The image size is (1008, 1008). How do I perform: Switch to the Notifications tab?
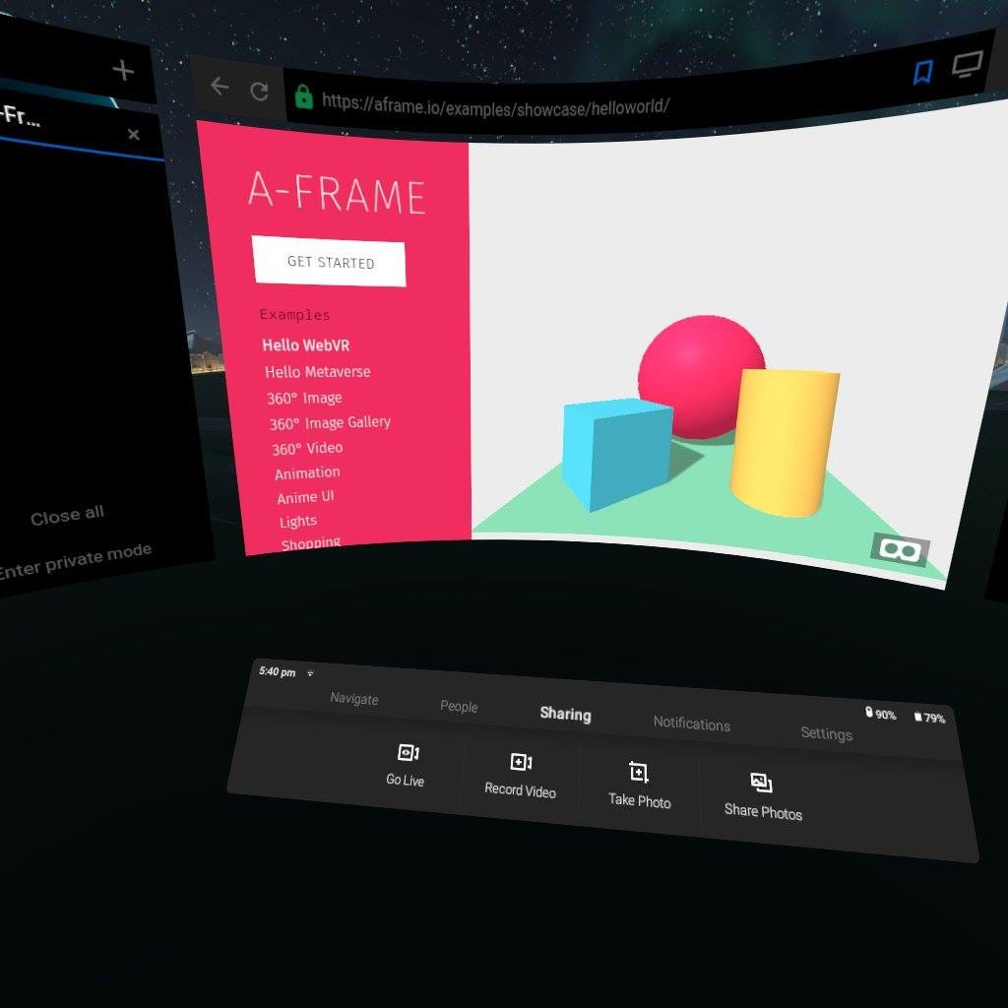tap(692, 724)
